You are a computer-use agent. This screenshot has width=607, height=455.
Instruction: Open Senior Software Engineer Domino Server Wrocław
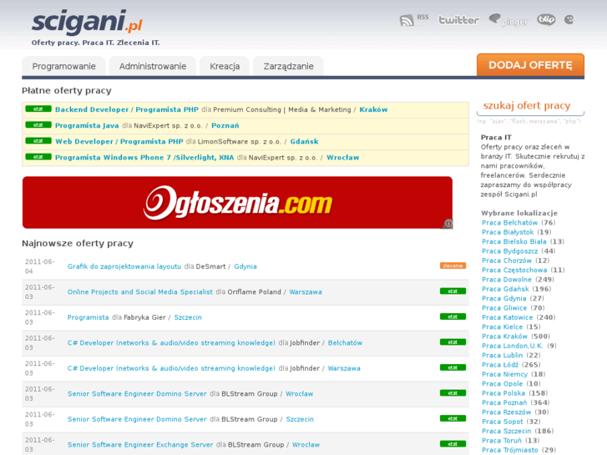pyautogui.click(x=137, y=394)
